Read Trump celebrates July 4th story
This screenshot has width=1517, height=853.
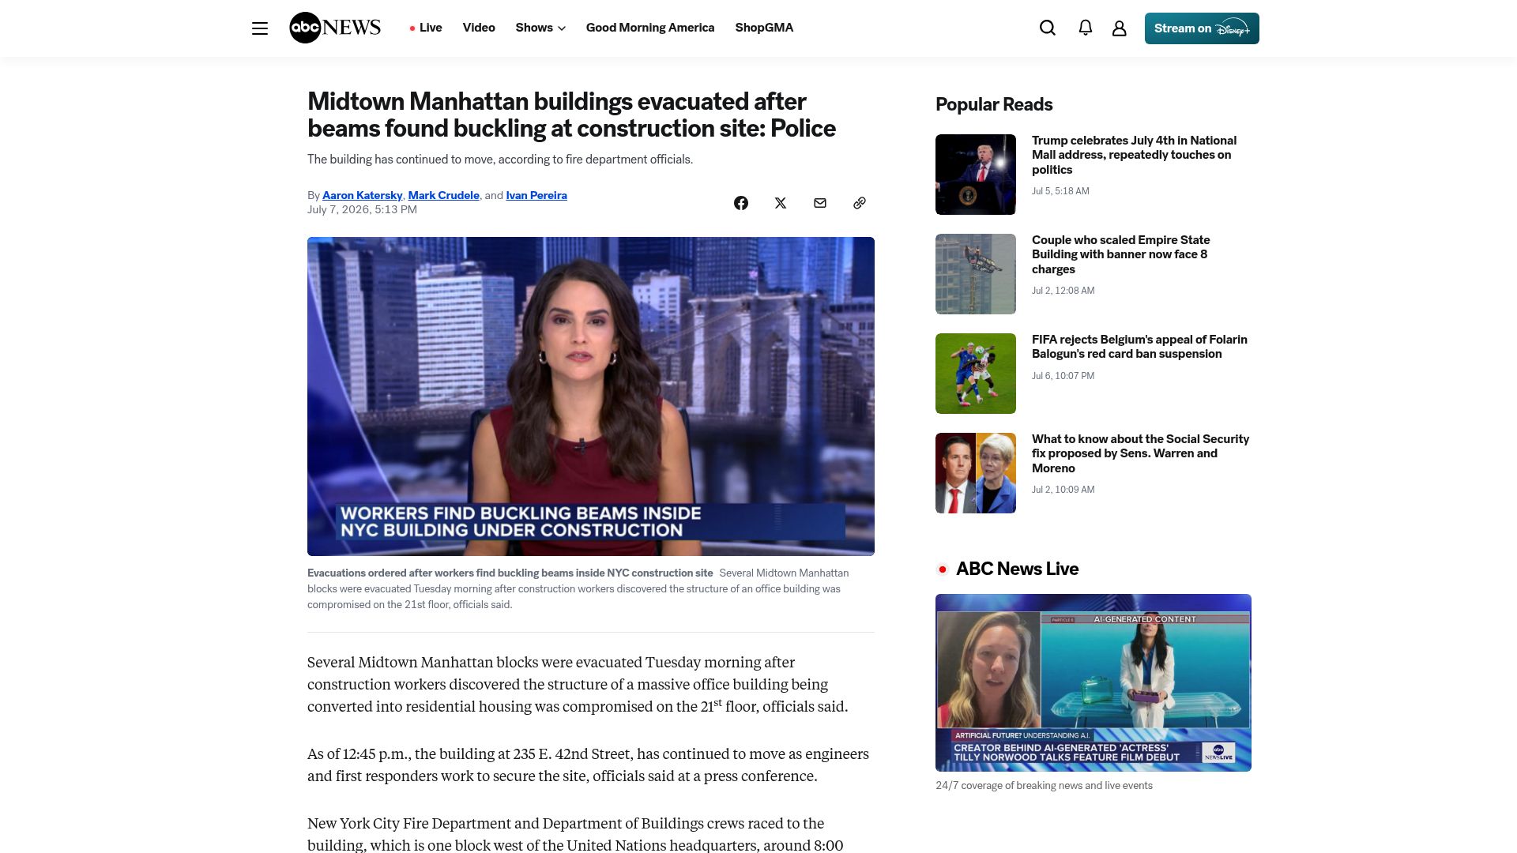1135,155
